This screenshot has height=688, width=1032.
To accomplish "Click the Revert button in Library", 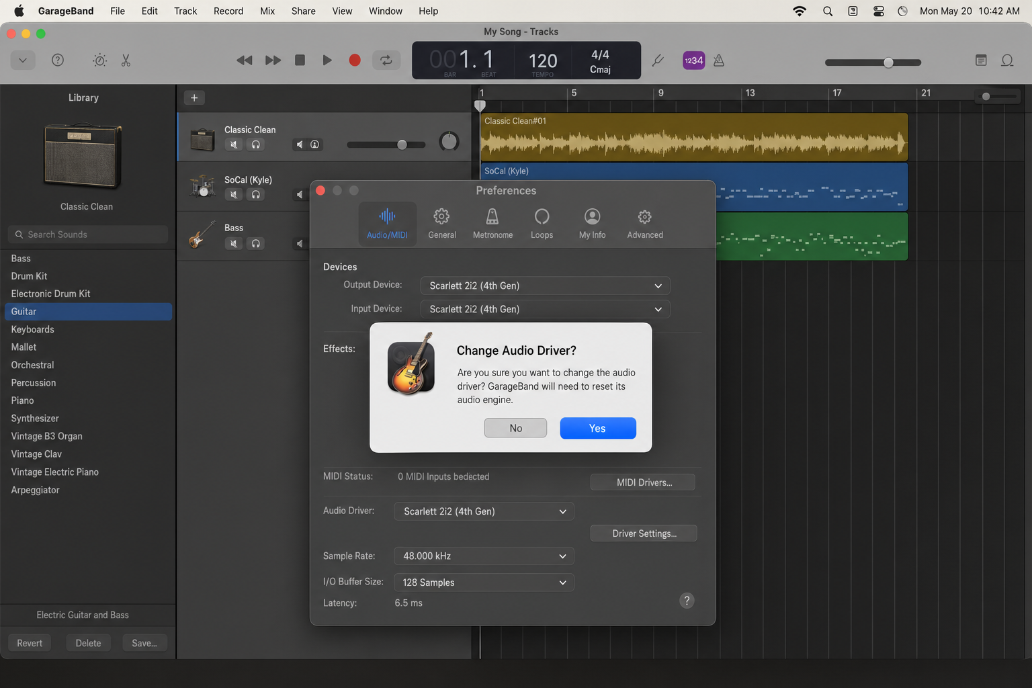I will coord(30,643).
